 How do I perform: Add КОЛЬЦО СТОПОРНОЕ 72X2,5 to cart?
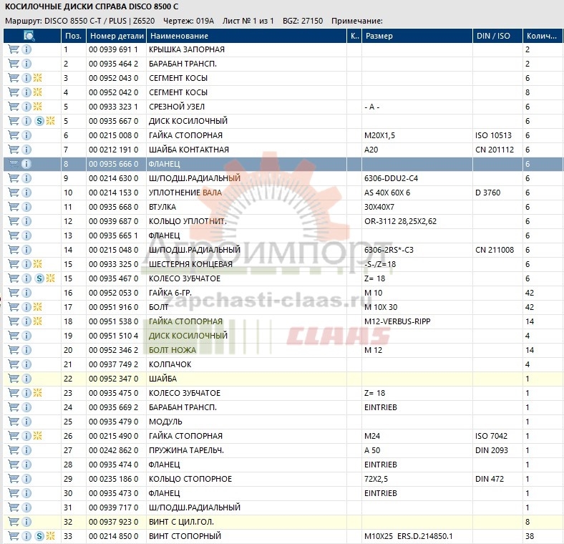tap(14, 479)
